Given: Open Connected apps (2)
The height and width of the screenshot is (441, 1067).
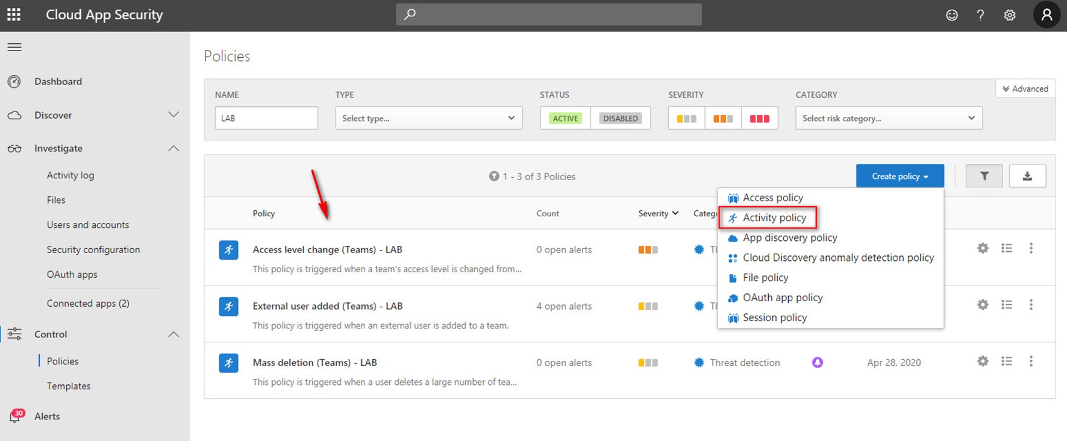Looking at the screenshot, I should (x=88, y=303).
